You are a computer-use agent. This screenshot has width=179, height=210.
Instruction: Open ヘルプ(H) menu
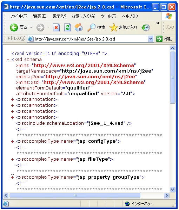click(130, 16)
